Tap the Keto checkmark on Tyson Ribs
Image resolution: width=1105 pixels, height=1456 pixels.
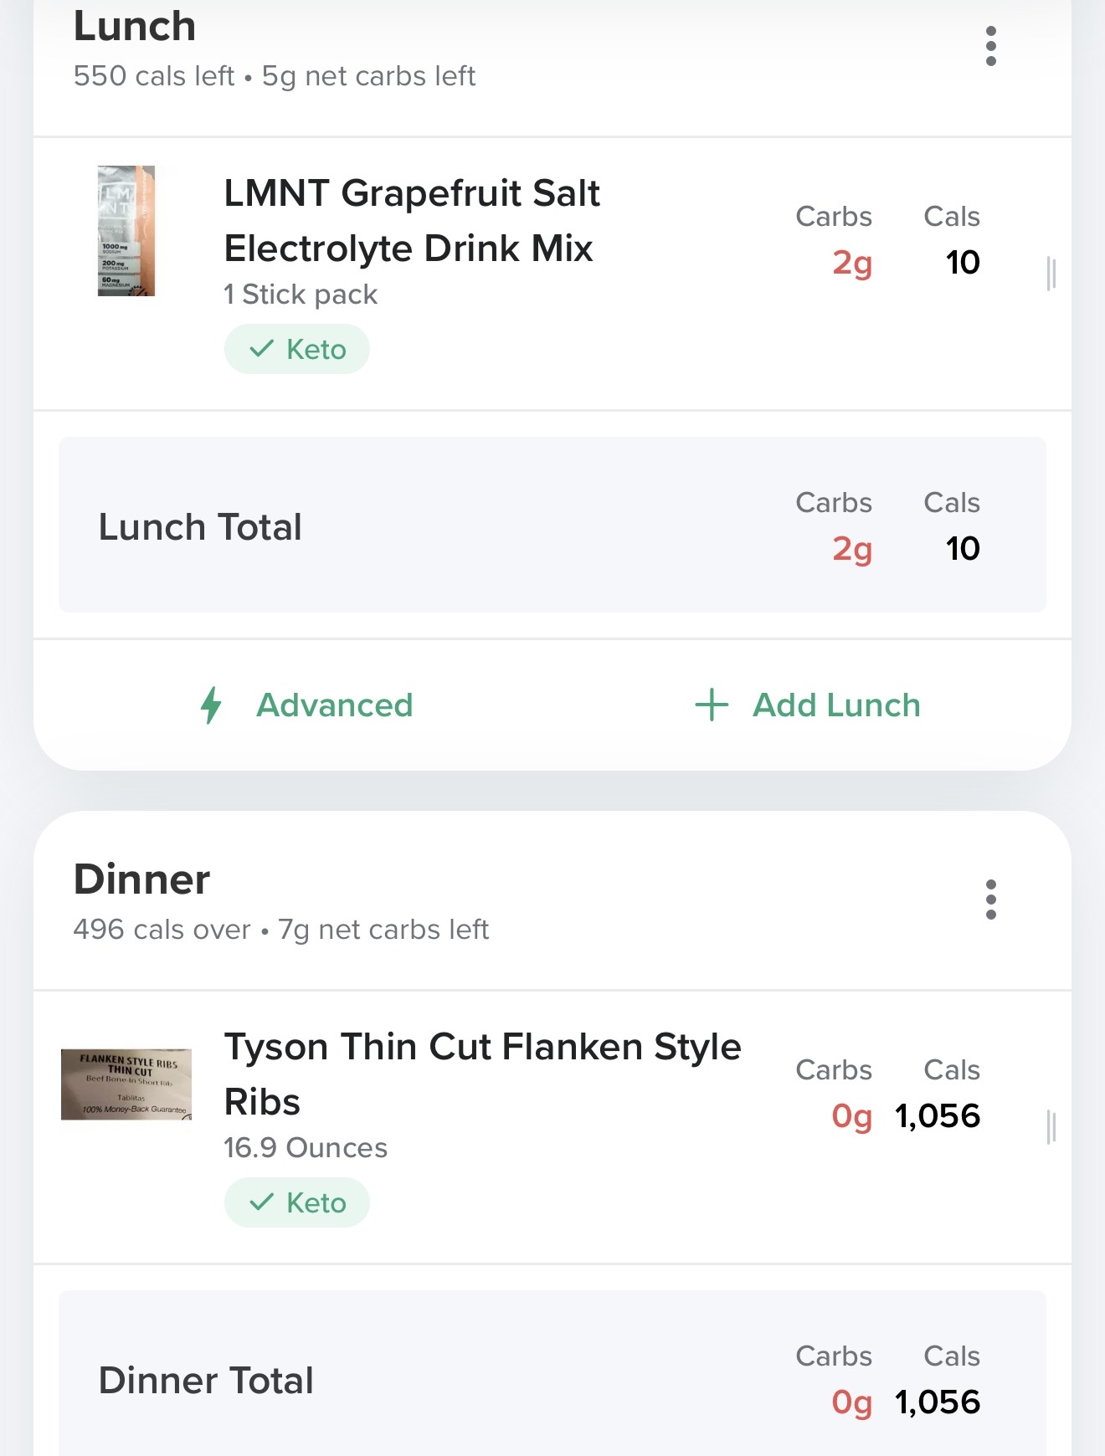(262, 1202)
